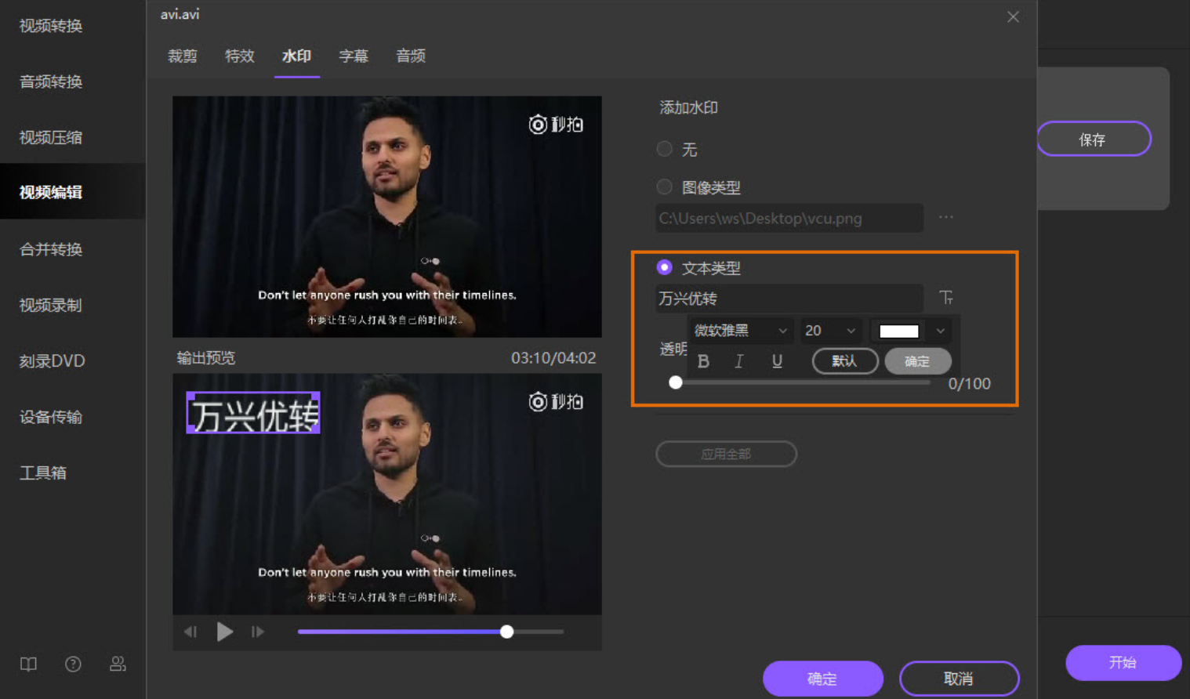The width and height of the screenshot is (1190, 699).
Task: Select 图像类型 watermark radio button
Action: [x=665, y=187]
